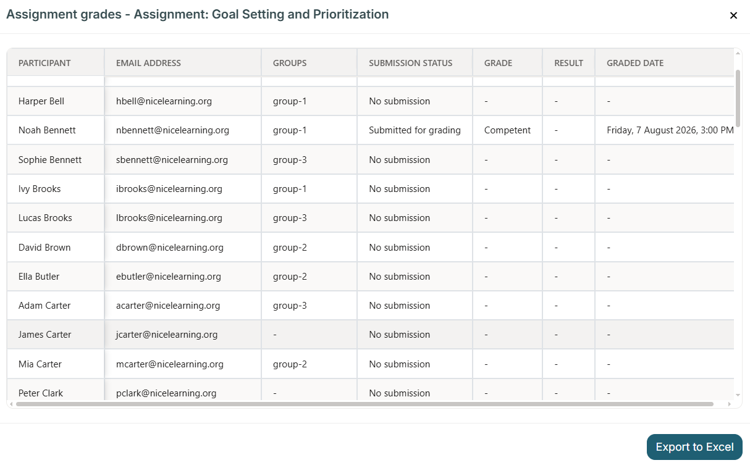750x468 pixels.
Task: Click graded date Friday, 7 August 2026
Action: point(670,130)
